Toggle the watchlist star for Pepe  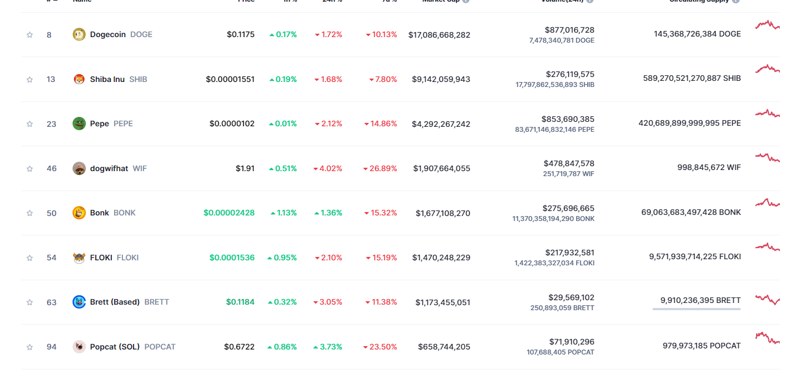[x=30, y=124]
